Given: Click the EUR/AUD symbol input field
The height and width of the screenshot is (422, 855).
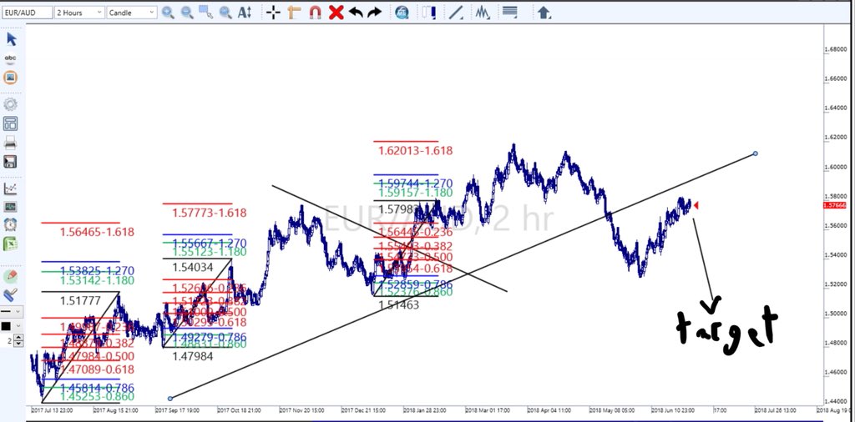Looking at the screenshot, I should coord(27,12).
